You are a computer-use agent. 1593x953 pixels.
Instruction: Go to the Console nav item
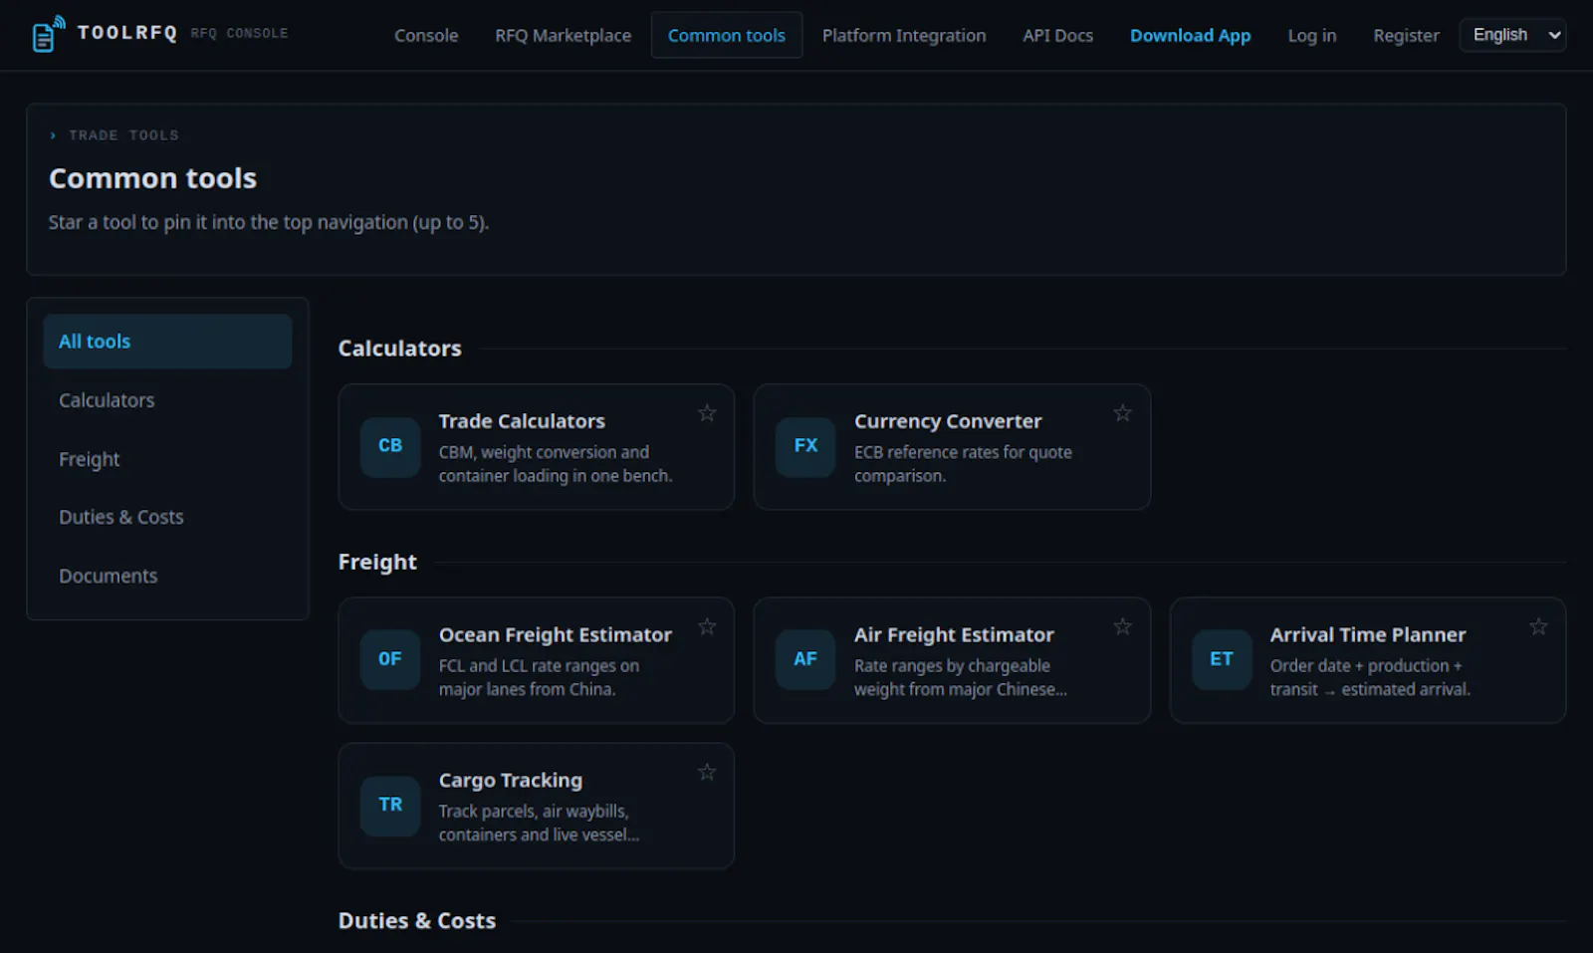pyautogui.click(x=426, y=36)
